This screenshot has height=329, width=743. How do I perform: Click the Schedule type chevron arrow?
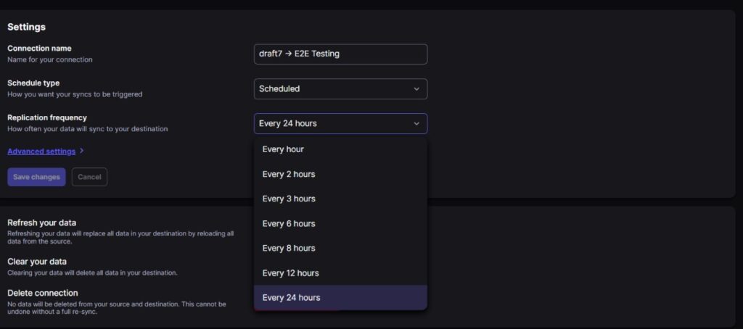(416, 88)
